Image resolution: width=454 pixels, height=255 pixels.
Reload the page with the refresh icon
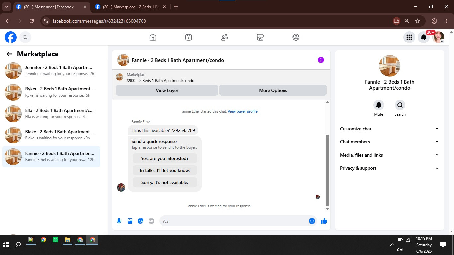pos(32,21)
